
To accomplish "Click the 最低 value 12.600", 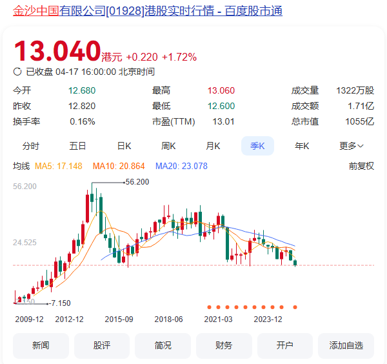I will pos(221,106).
